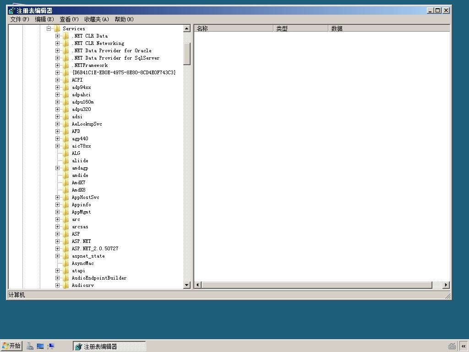This screenshot has height=352, width=469.
Task: Expand .NET Data Provider for SqlServer
Action: coord(57,58)
